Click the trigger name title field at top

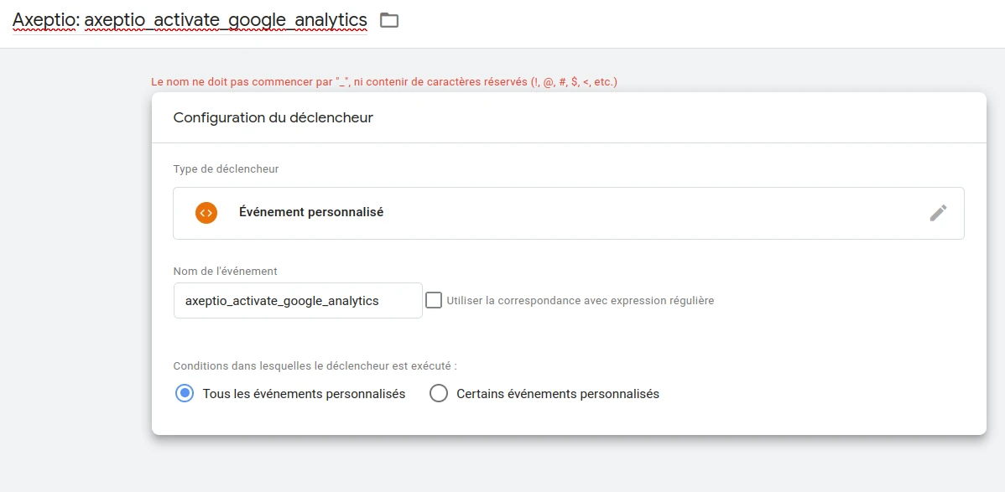(x=190, y=20)
